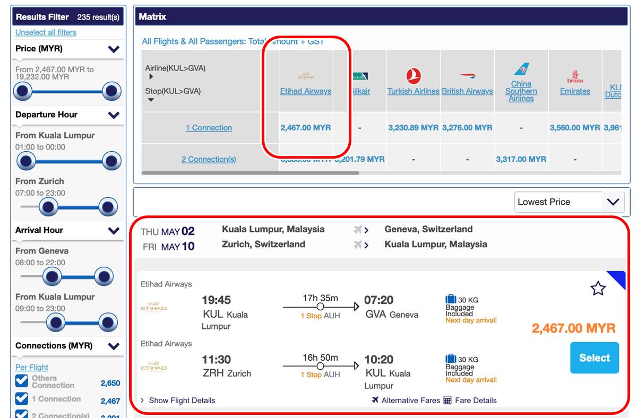Click the Etihad 2,467.00 MYR matrix cell
The image size is (637, 418).
click(306, 128)
